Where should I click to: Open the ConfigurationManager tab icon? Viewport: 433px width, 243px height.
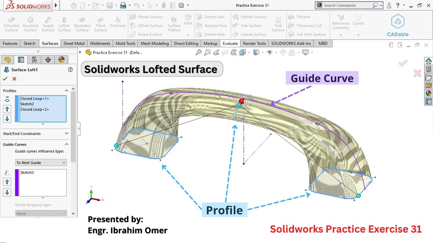[x=34, y=60]
